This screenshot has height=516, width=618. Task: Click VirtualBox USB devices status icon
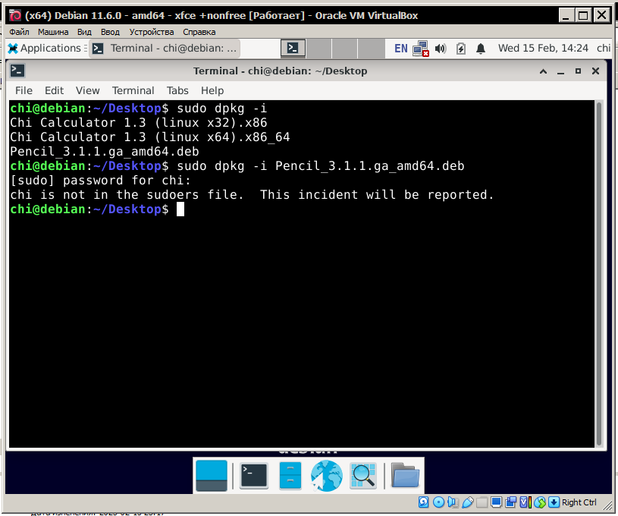coord(467,502)
